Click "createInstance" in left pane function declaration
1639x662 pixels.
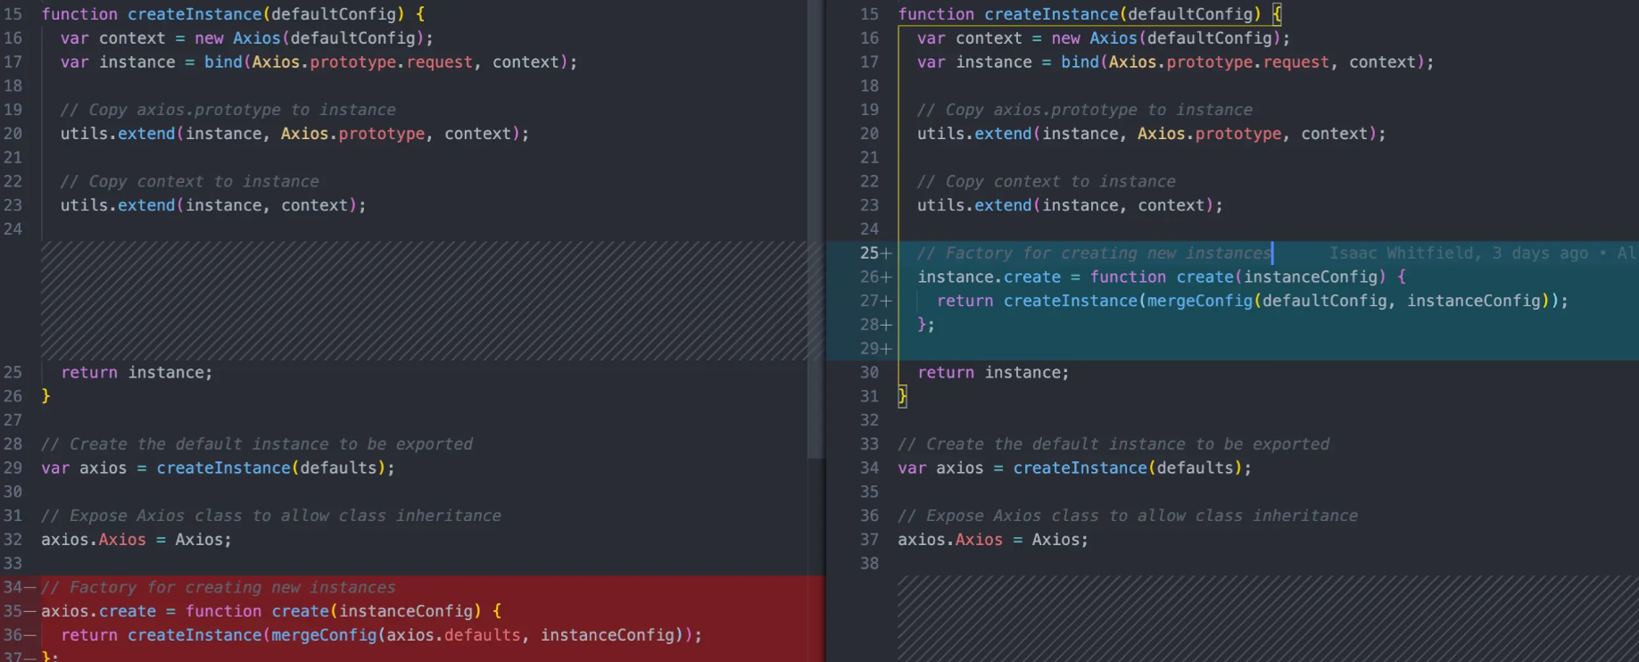(x=195, y=14)
